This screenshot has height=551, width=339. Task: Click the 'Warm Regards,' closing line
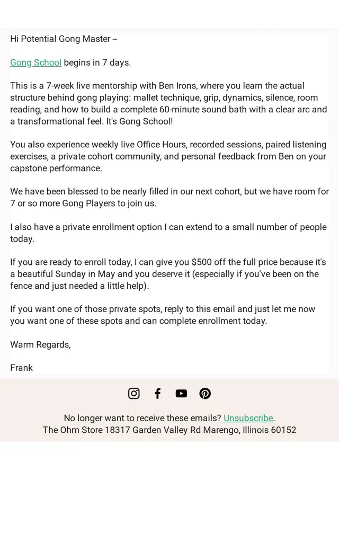pos(40,344)
